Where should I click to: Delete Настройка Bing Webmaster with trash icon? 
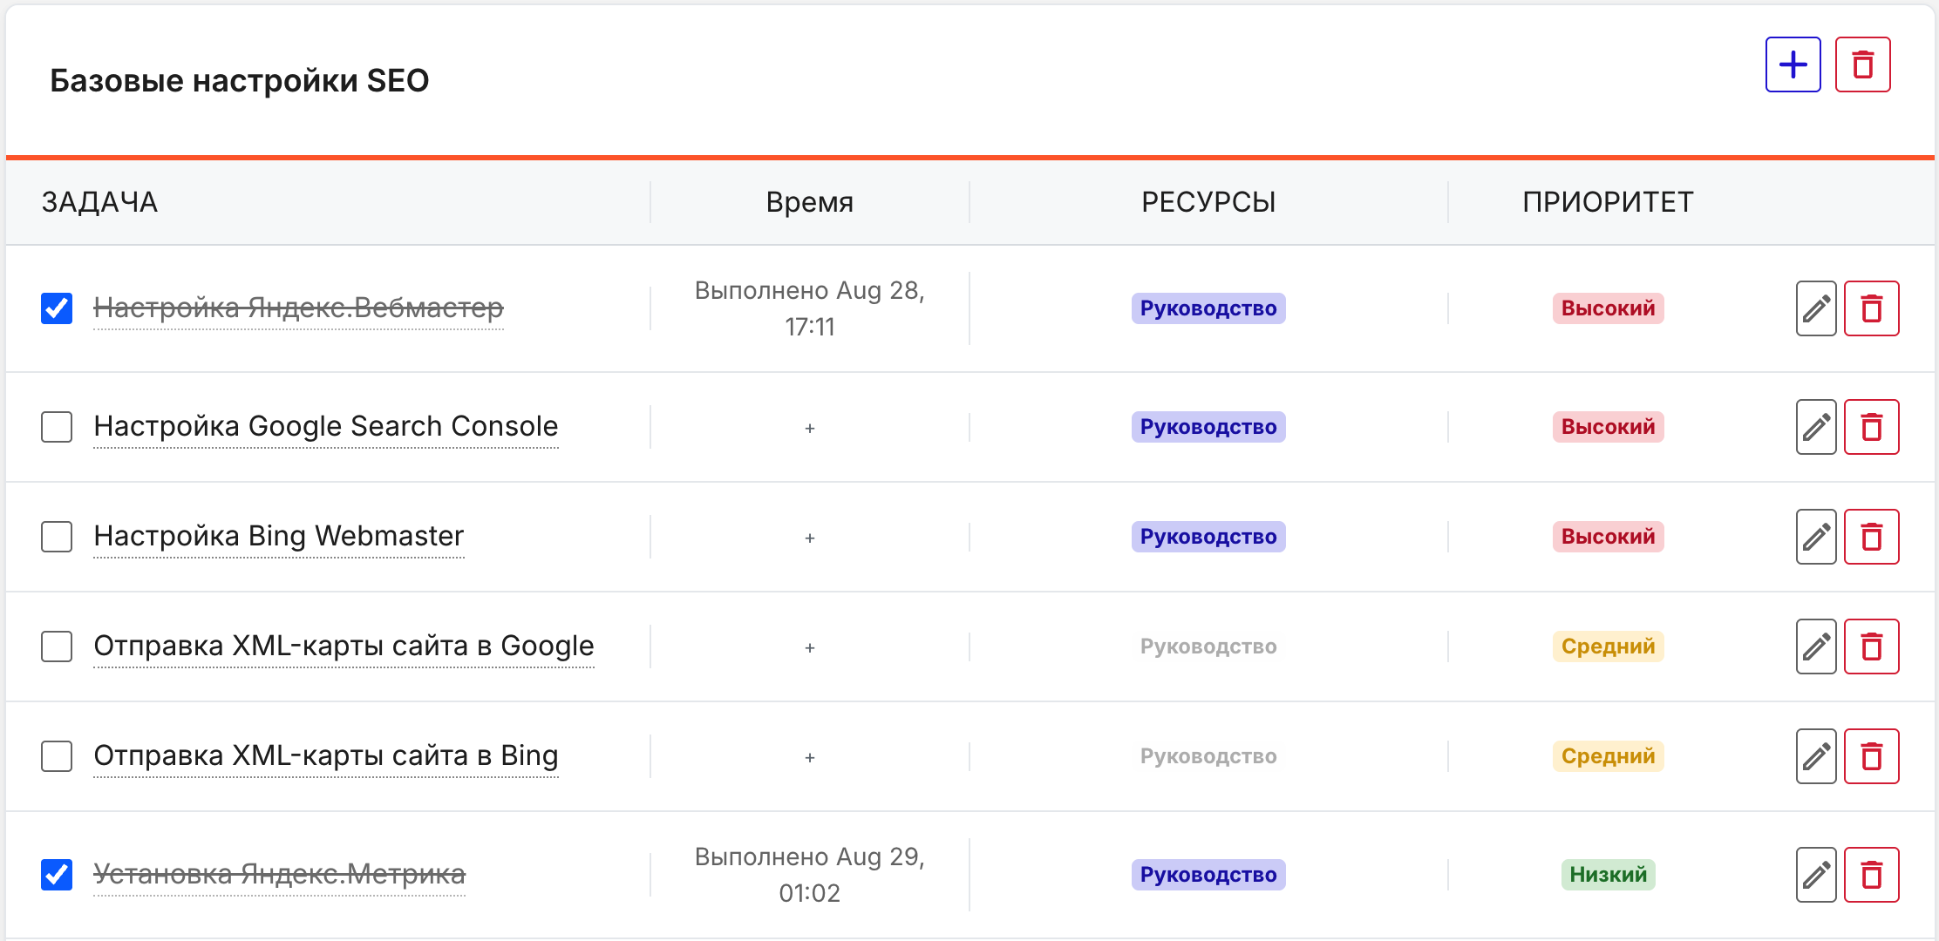tap(1872, 537)
